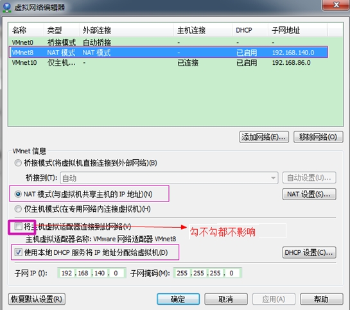Click 桥接模式 type cell of VMnet0

[x=62, y=42]
